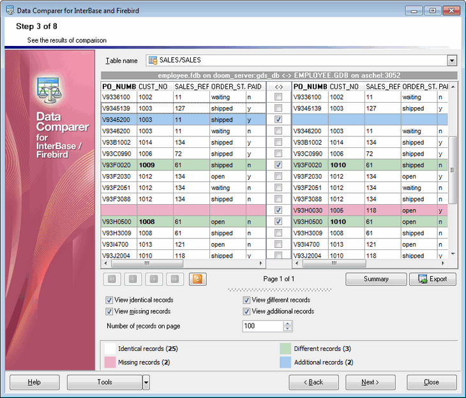Uncheck sync checkbox for row V93H0500
Image resolution: width=466 pixels, height=398 pixels.
click(278, 221)
